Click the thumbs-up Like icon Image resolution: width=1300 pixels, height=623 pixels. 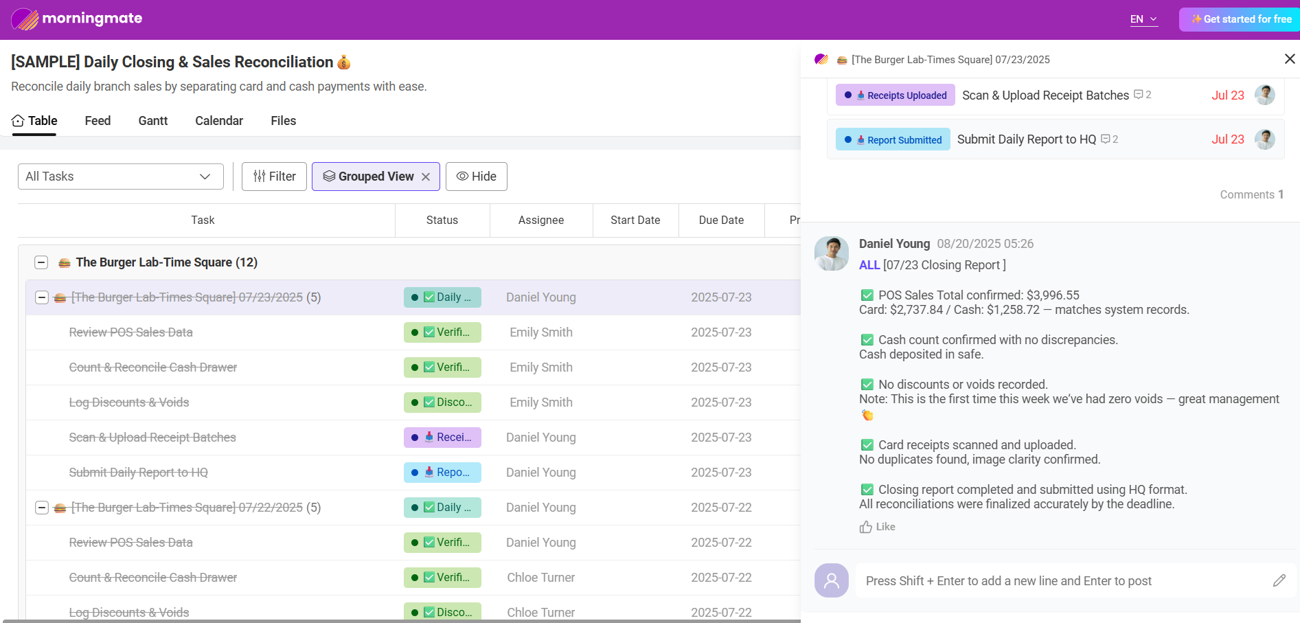(866, 527)
